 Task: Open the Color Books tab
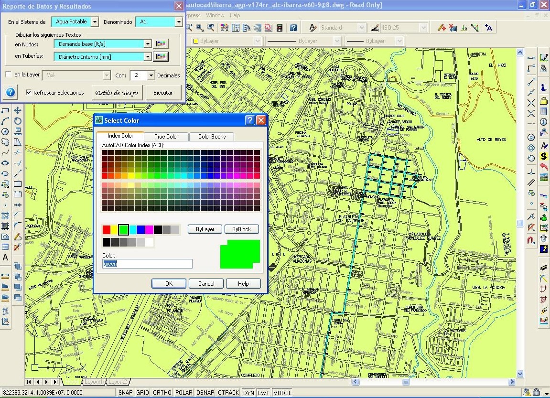(x=212, y=137)
